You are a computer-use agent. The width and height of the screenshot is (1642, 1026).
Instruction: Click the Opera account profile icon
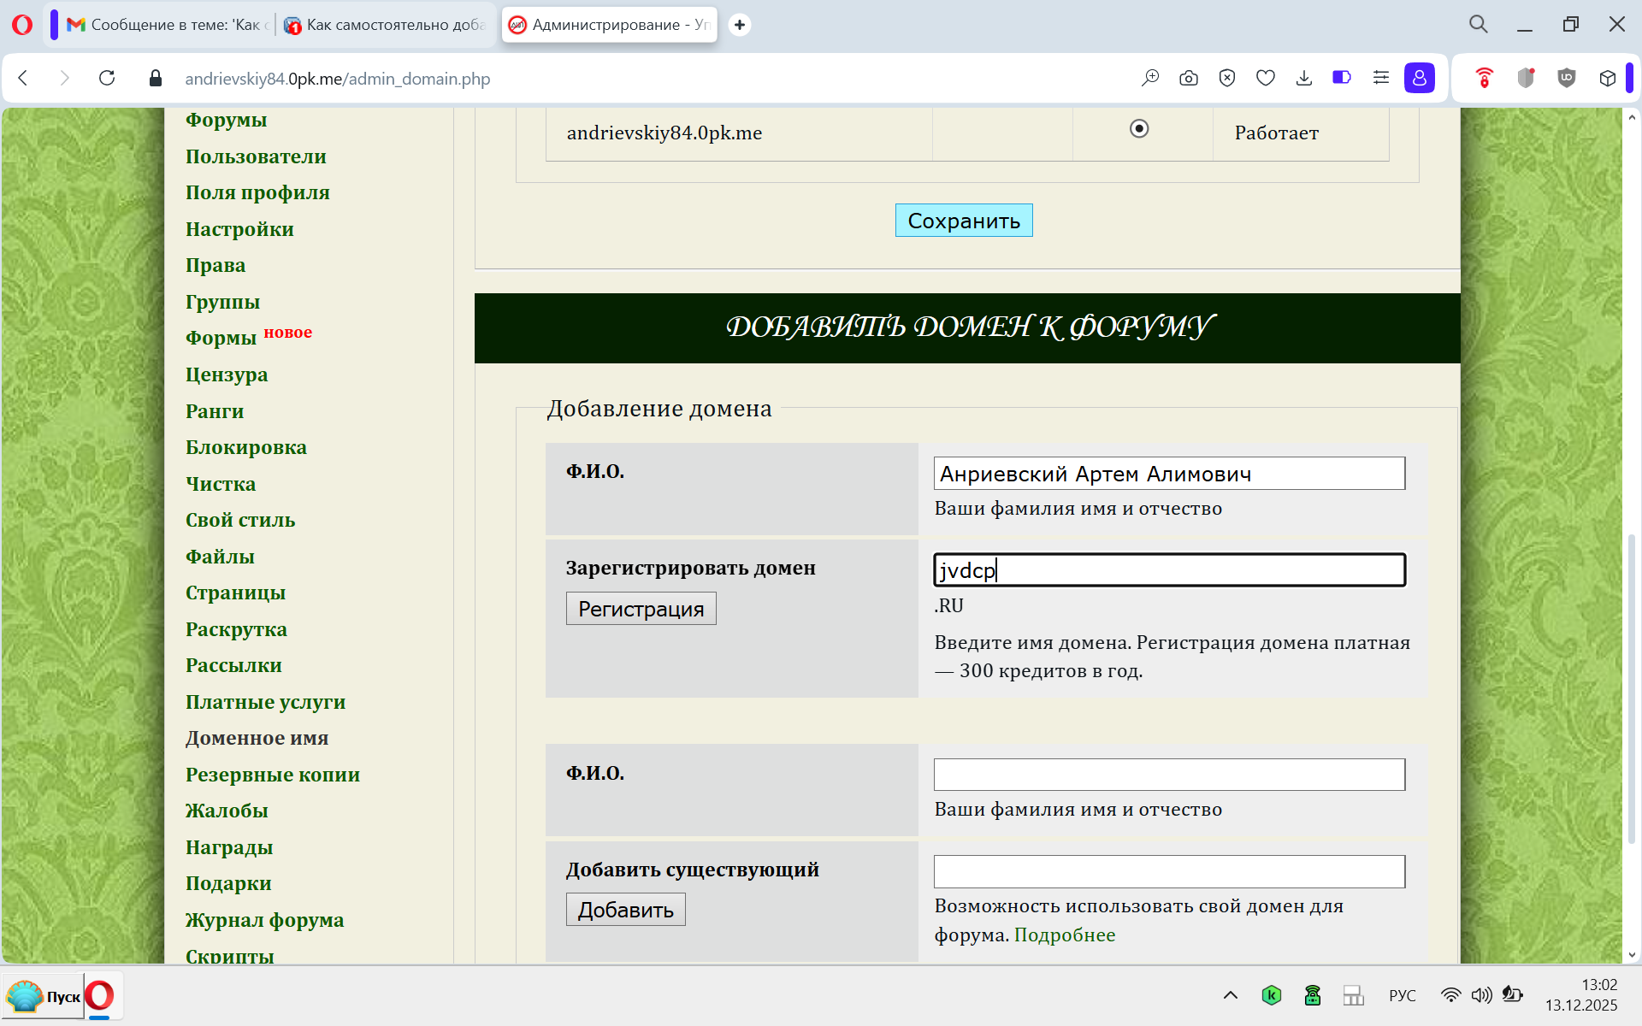pos(1420,79)
